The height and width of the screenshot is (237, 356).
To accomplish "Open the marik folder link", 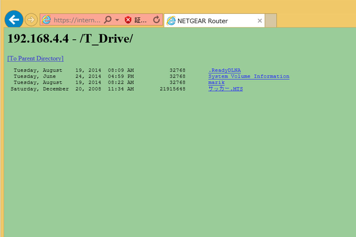I will pyautogui.click(x=216, y=83).
